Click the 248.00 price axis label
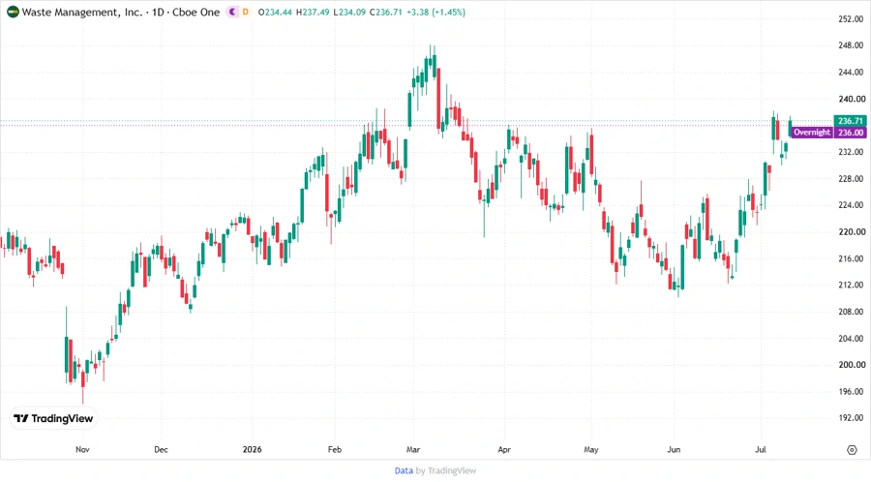Screen dimensions: 871x482 click(x=851, y=45)
